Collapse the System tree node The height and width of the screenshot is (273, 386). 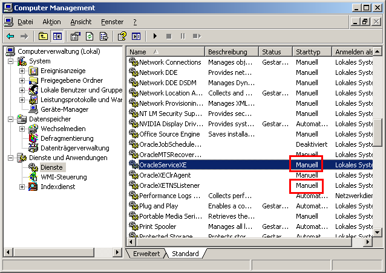[x=10, y=61]
